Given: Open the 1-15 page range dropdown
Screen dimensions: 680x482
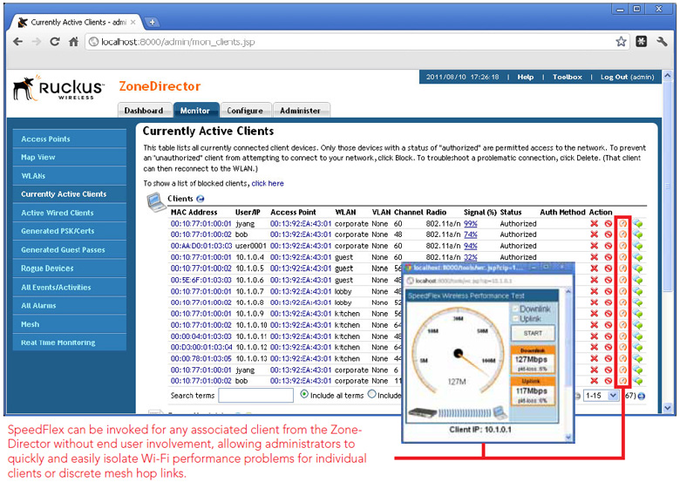Looking at the screenshot, I should coord(601,396).
